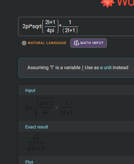Click the exact result sqrt pi fraction

(36, 143)
